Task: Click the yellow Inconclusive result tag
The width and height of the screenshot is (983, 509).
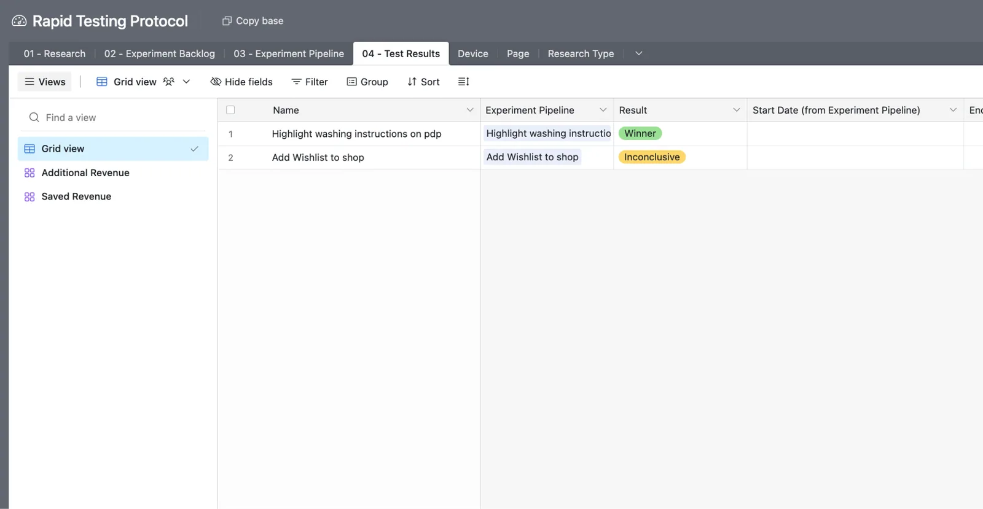Action: pos(652,157)
